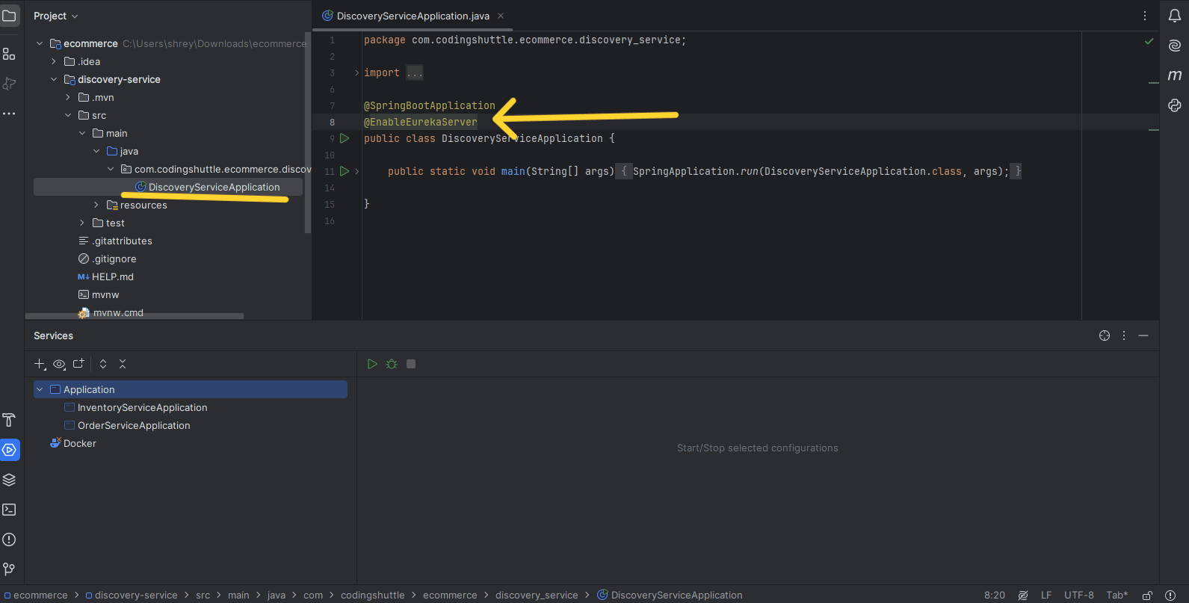
Task: Open the Terminal tool window icon
Action: tap(9, 510)
